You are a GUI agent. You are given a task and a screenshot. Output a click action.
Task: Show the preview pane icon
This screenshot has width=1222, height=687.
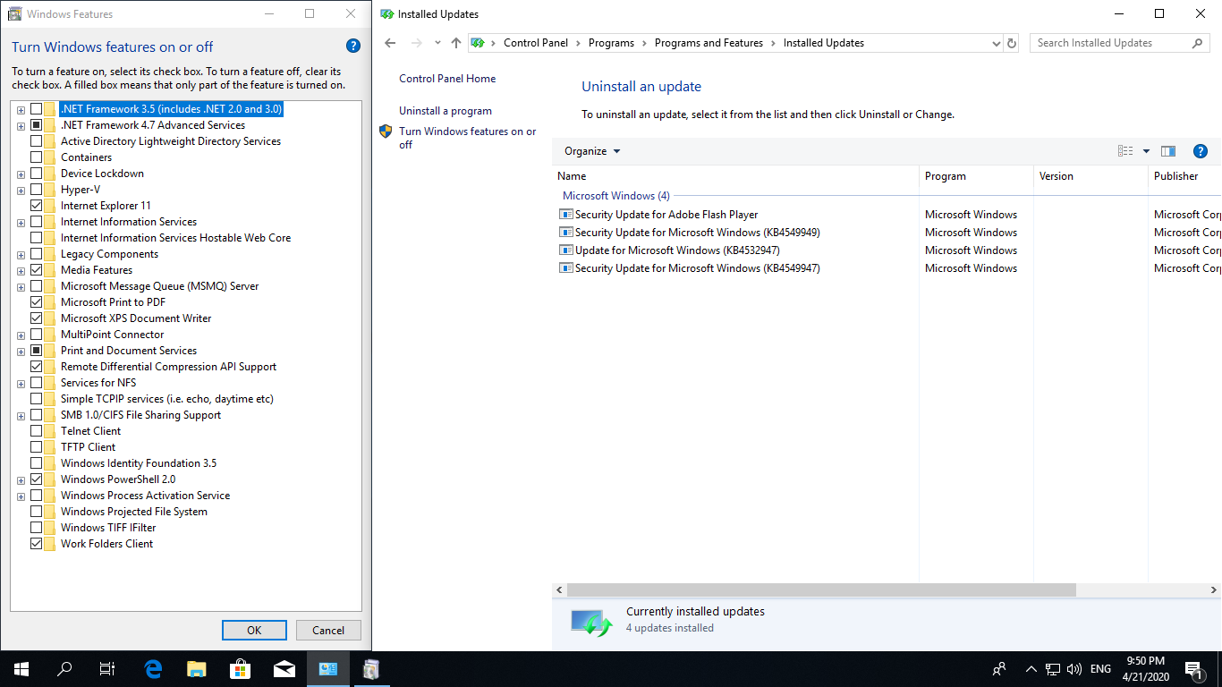(1168, 151)
